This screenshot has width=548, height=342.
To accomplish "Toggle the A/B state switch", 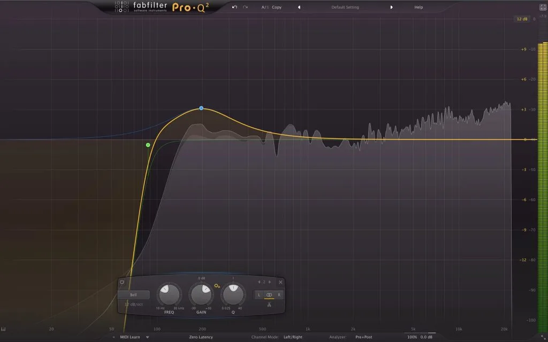I will pos(265,7).
